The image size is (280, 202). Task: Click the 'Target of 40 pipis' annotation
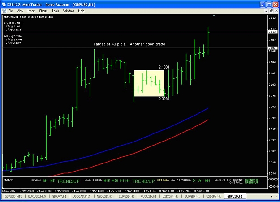point(129,44)
